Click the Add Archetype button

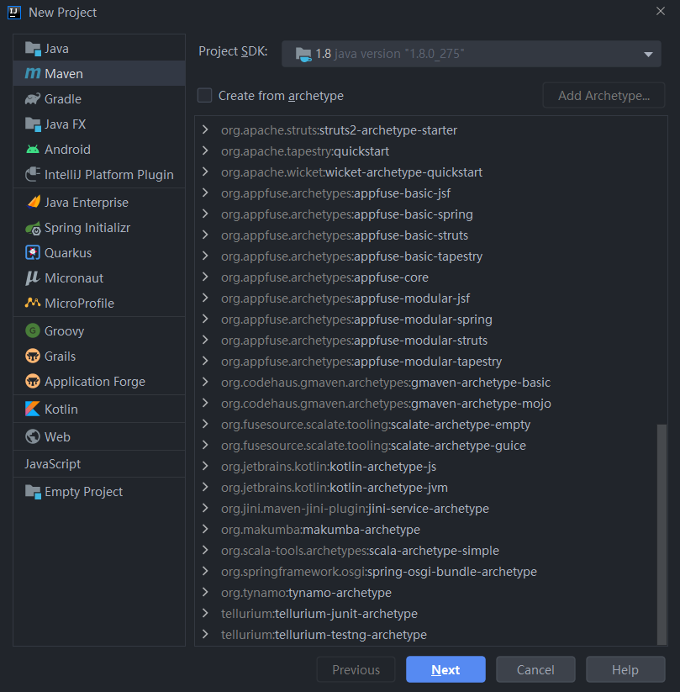coord(604,95)
